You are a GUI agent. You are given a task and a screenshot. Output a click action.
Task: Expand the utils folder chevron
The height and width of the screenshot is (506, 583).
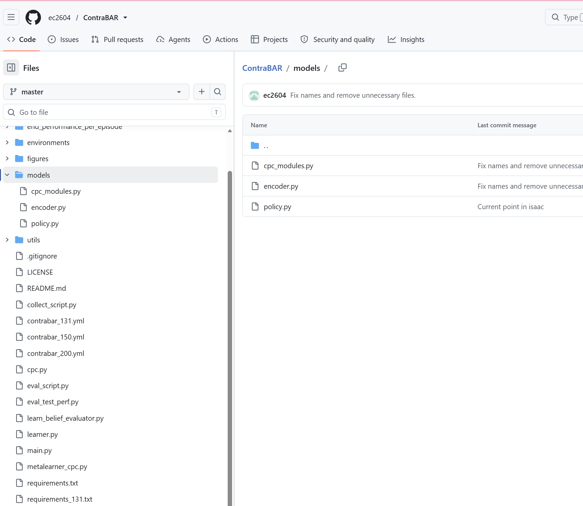pos(7,240)
